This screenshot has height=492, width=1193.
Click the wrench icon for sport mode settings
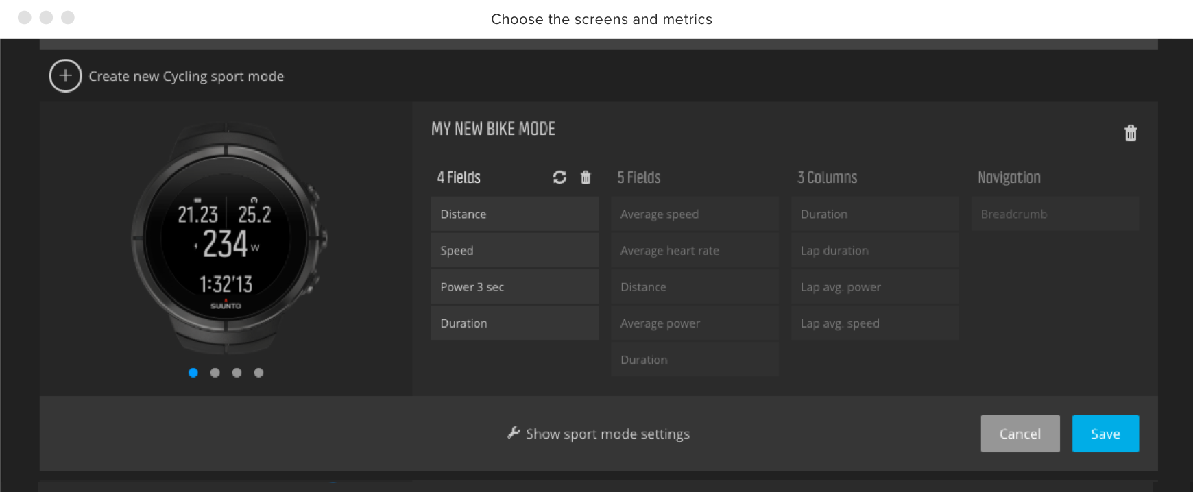click(514, 432)
